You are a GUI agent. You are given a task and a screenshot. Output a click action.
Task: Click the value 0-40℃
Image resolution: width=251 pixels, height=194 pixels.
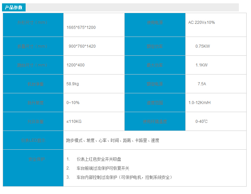coord(201,122)
